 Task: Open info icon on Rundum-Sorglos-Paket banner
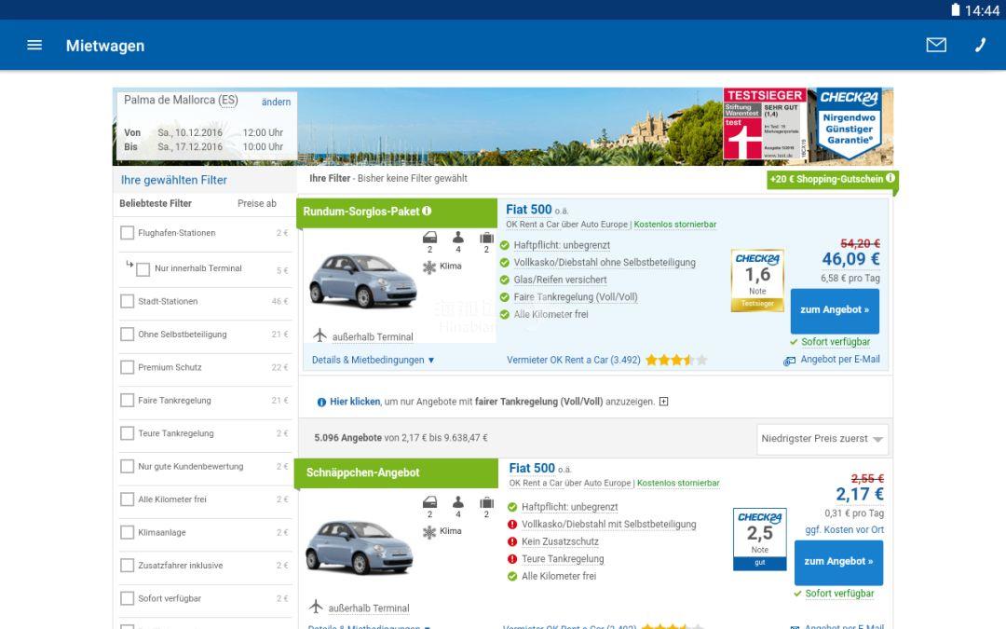pos(427,211)
